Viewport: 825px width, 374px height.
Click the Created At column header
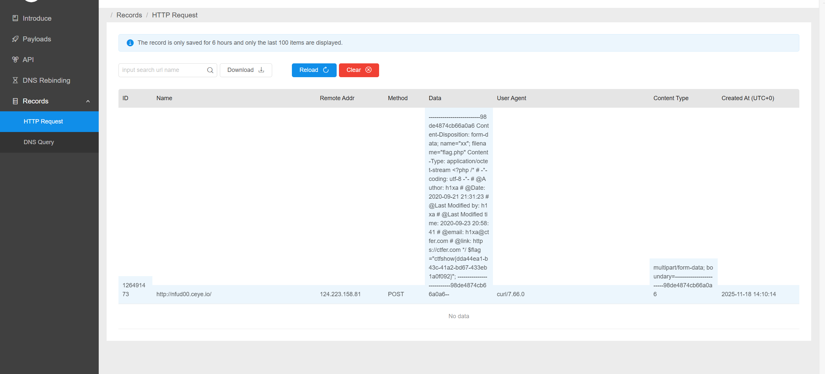pyautogui.click(x=747, y=98)
